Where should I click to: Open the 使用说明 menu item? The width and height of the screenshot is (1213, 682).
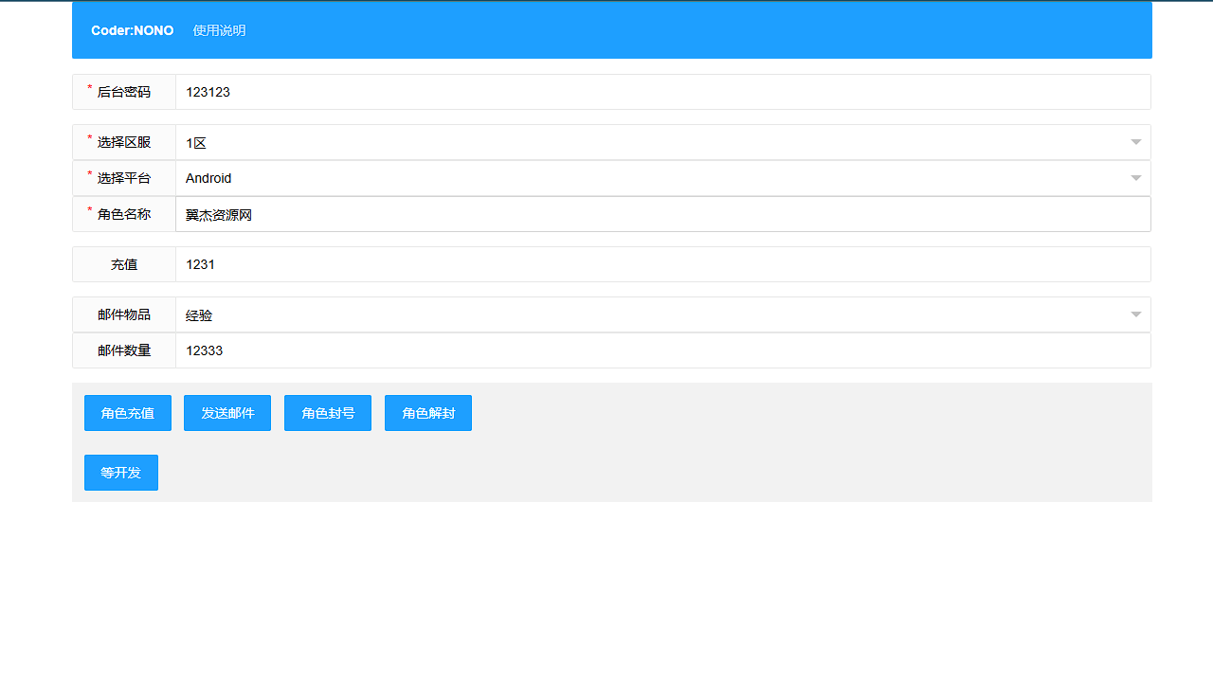coord(219,30)
